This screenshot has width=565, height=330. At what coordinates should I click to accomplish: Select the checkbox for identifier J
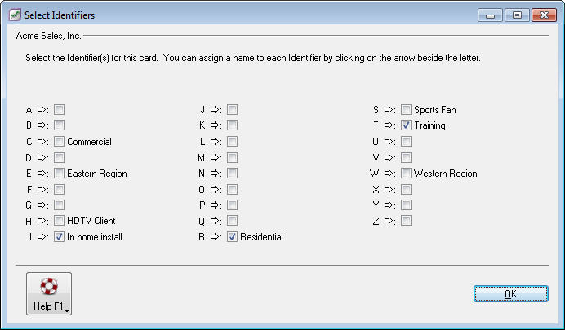(233, 110)
